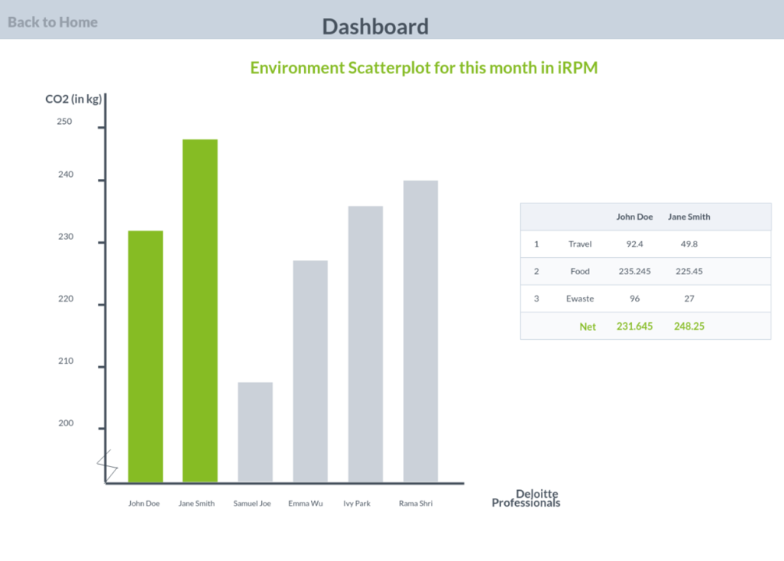
Task: Select the Food row label
Action: coord(580,271)
